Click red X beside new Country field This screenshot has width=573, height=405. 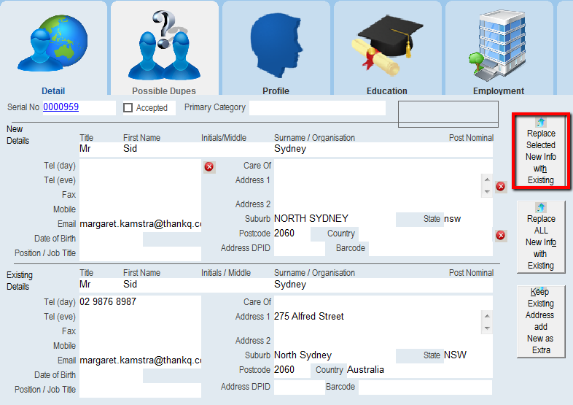pos(501,235)
